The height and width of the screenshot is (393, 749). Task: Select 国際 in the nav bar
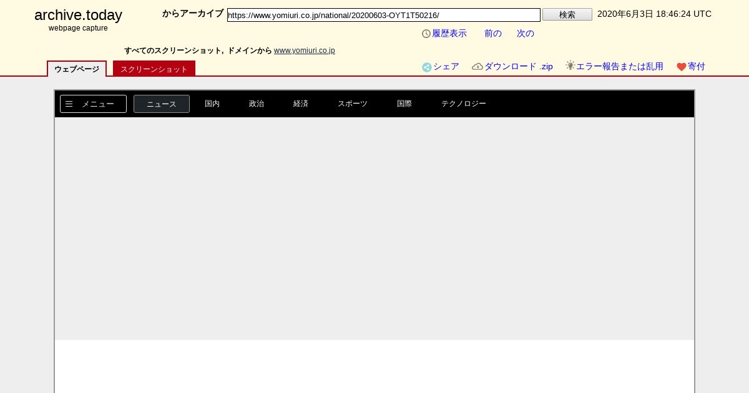pyautogui.click(x=404, y=104)
